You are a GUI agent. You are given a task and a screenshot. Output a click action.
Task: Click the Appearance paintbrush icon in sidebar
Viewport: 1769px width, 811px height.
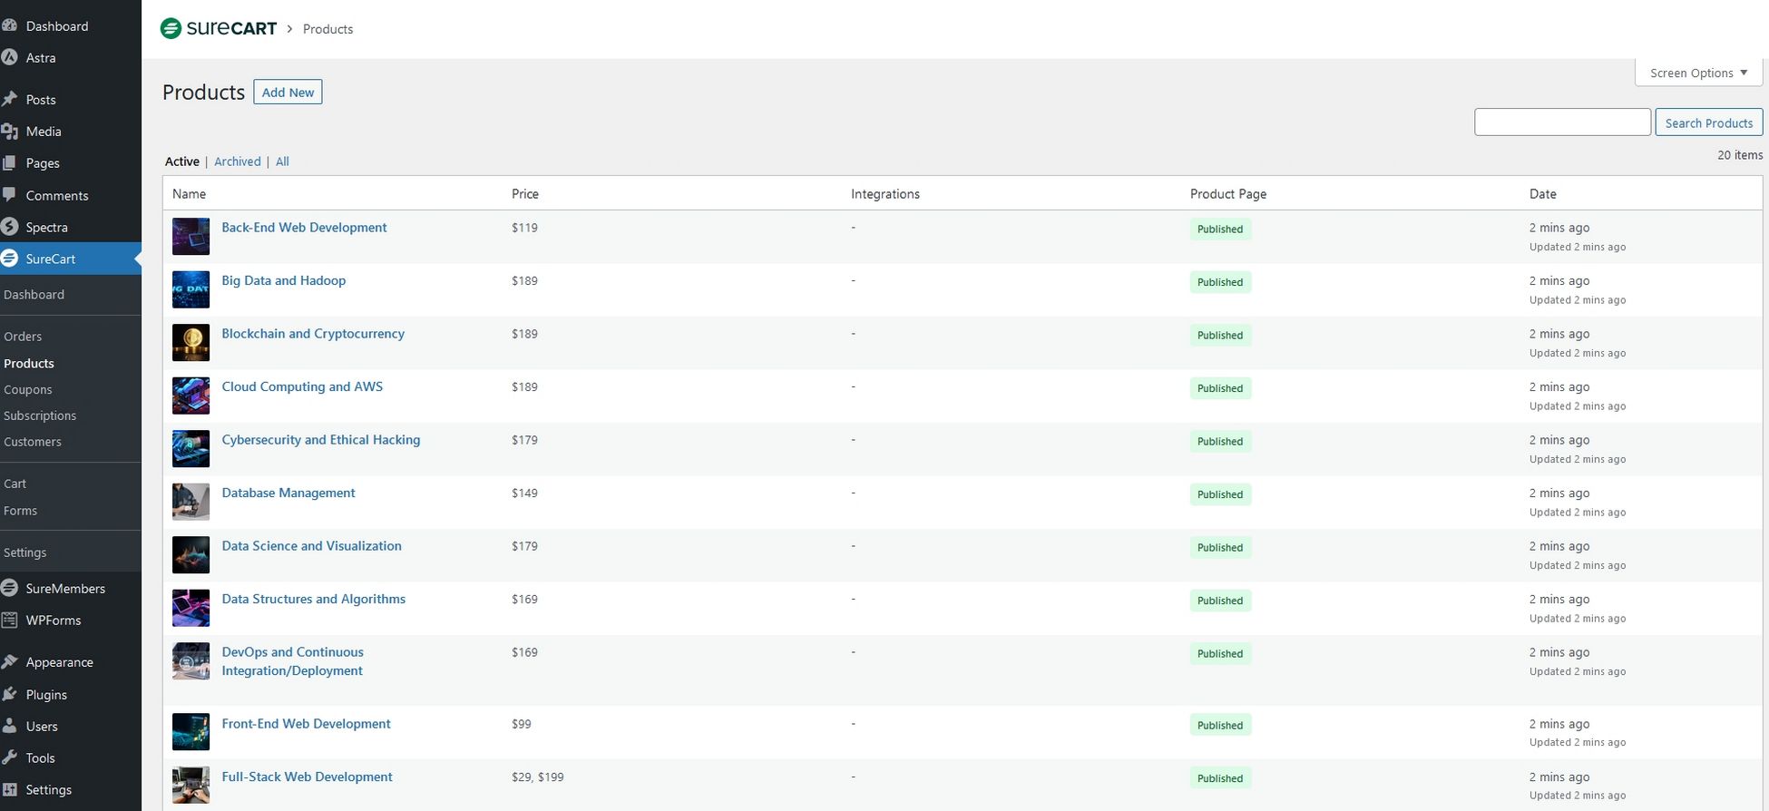10,662
